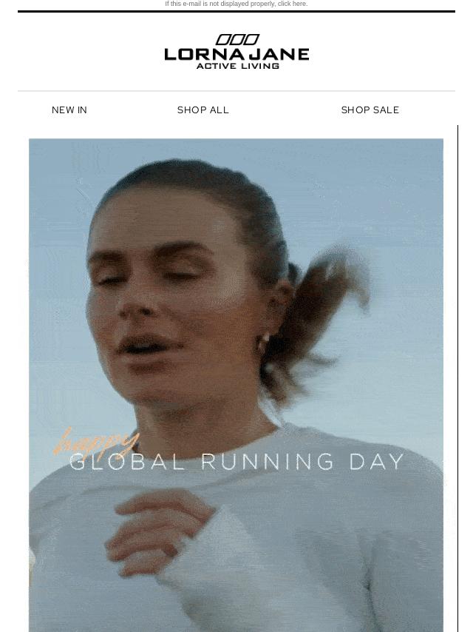Visit the SHOP SALE page
The image size is (473, 632).
[370, 110]
